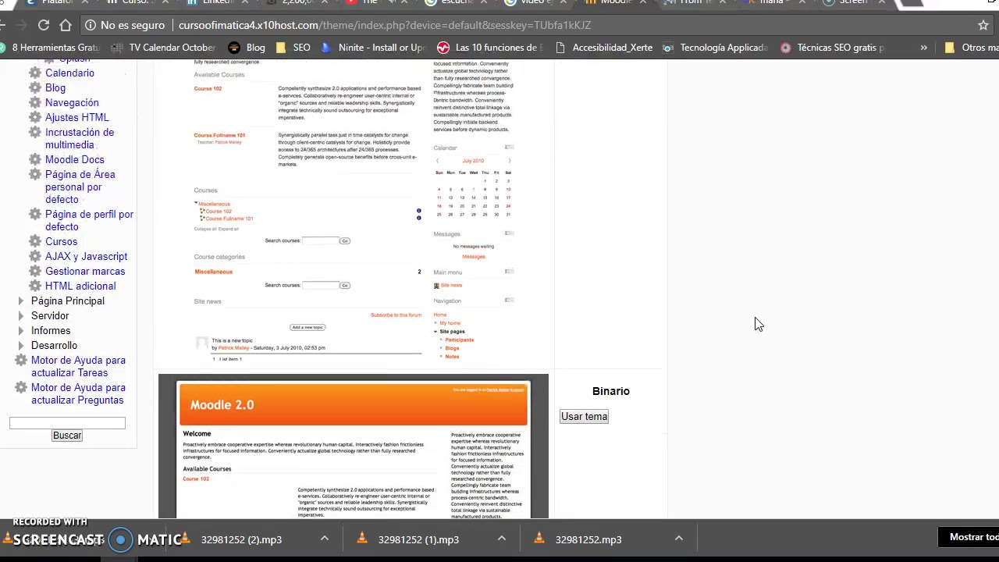
Task: Open the Calendario settings gear icon
Action: [x=35, y=73]
